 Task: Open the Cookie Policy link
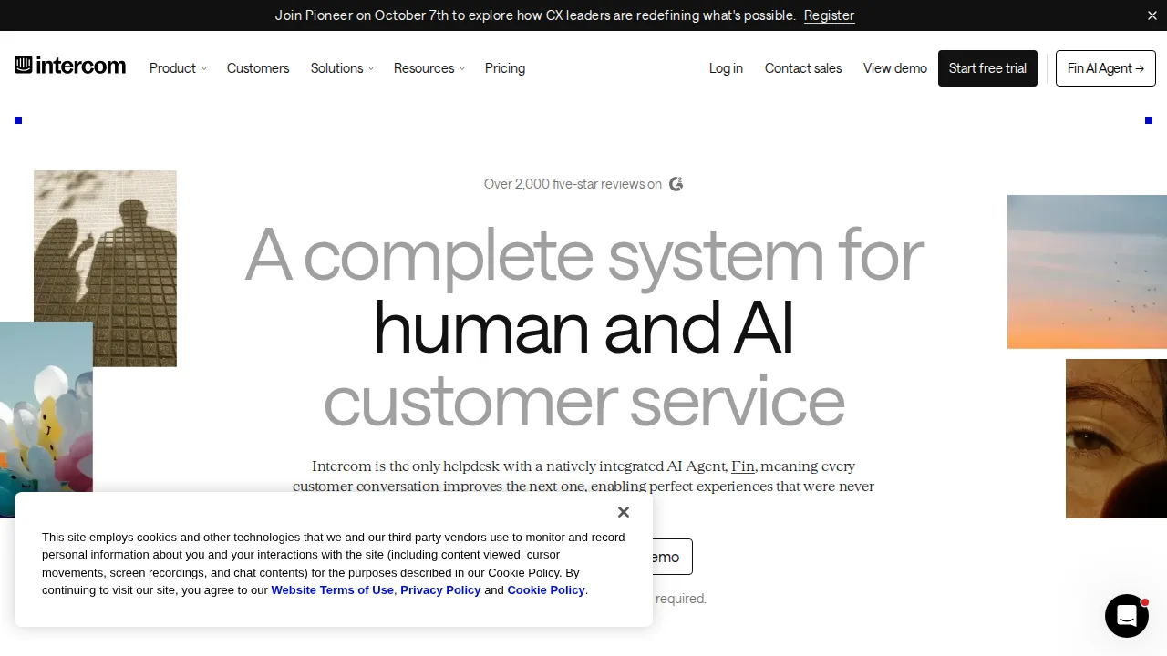546,590
